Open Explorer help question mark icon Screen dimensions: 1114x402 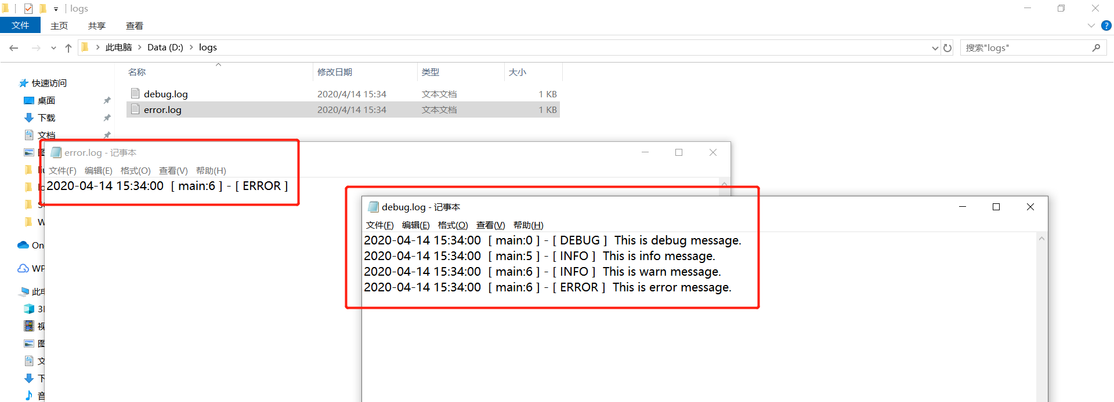coord(1106,25)
